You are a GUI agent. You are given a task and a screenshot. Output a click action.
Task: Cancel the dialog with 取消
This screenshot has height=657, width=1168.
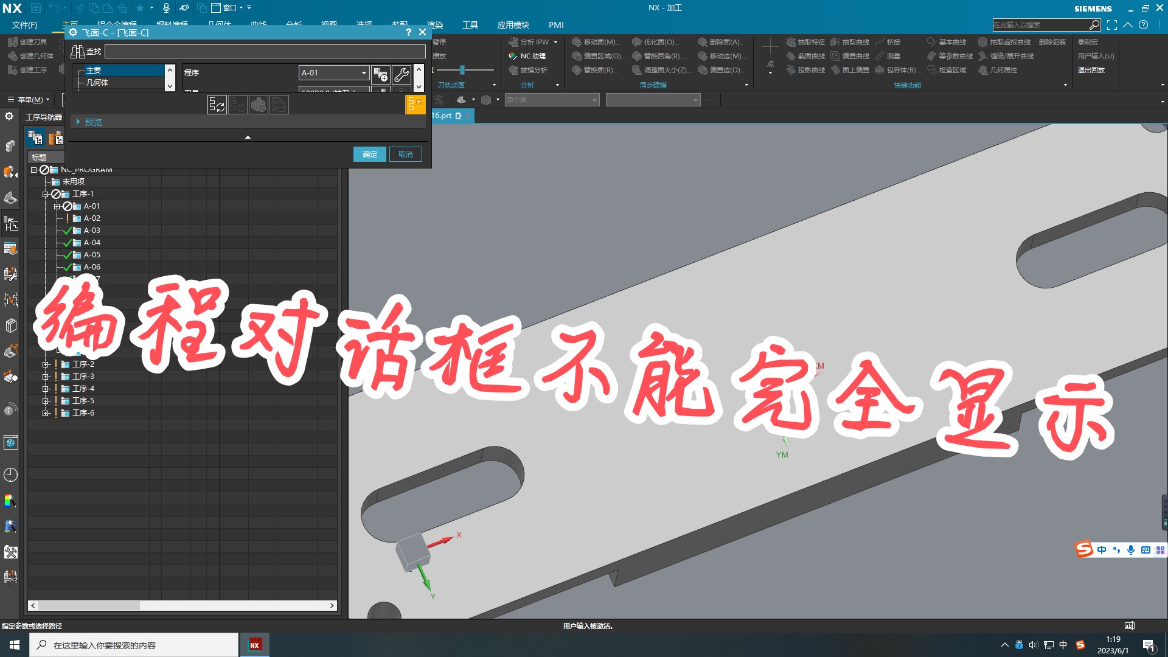[406, 155]
